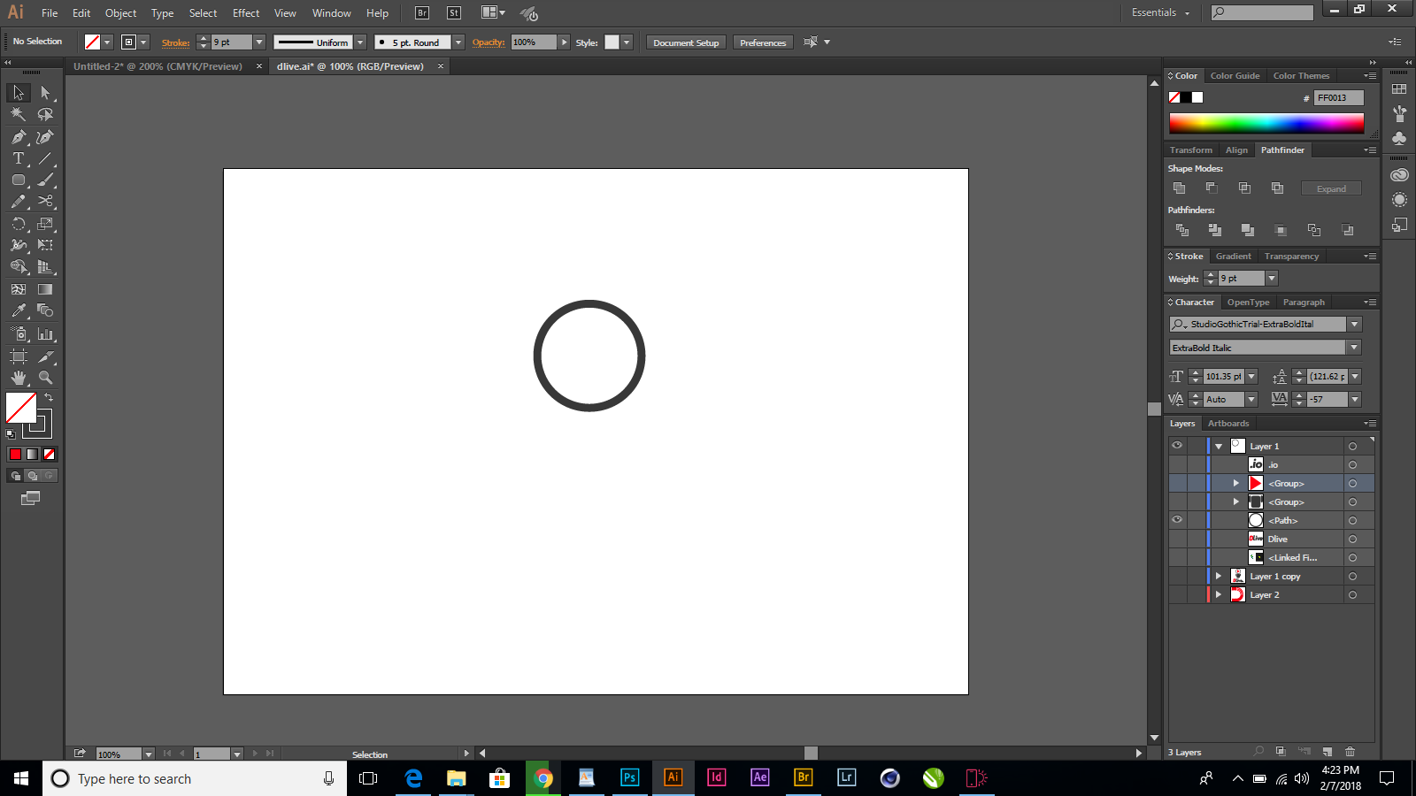Select the Direct Selection tool

pyautogui.click(x=44, y=92)
